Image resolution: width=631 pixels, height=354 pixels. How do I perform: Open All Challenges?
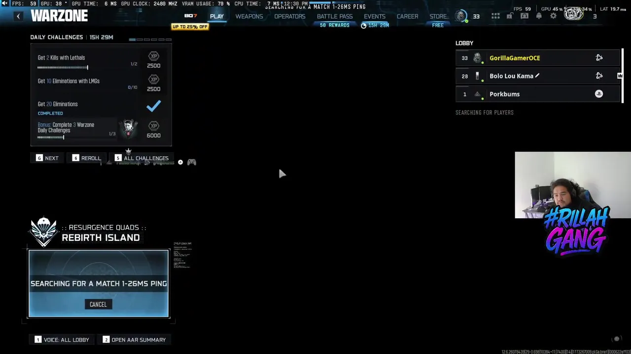pos(141,158)
